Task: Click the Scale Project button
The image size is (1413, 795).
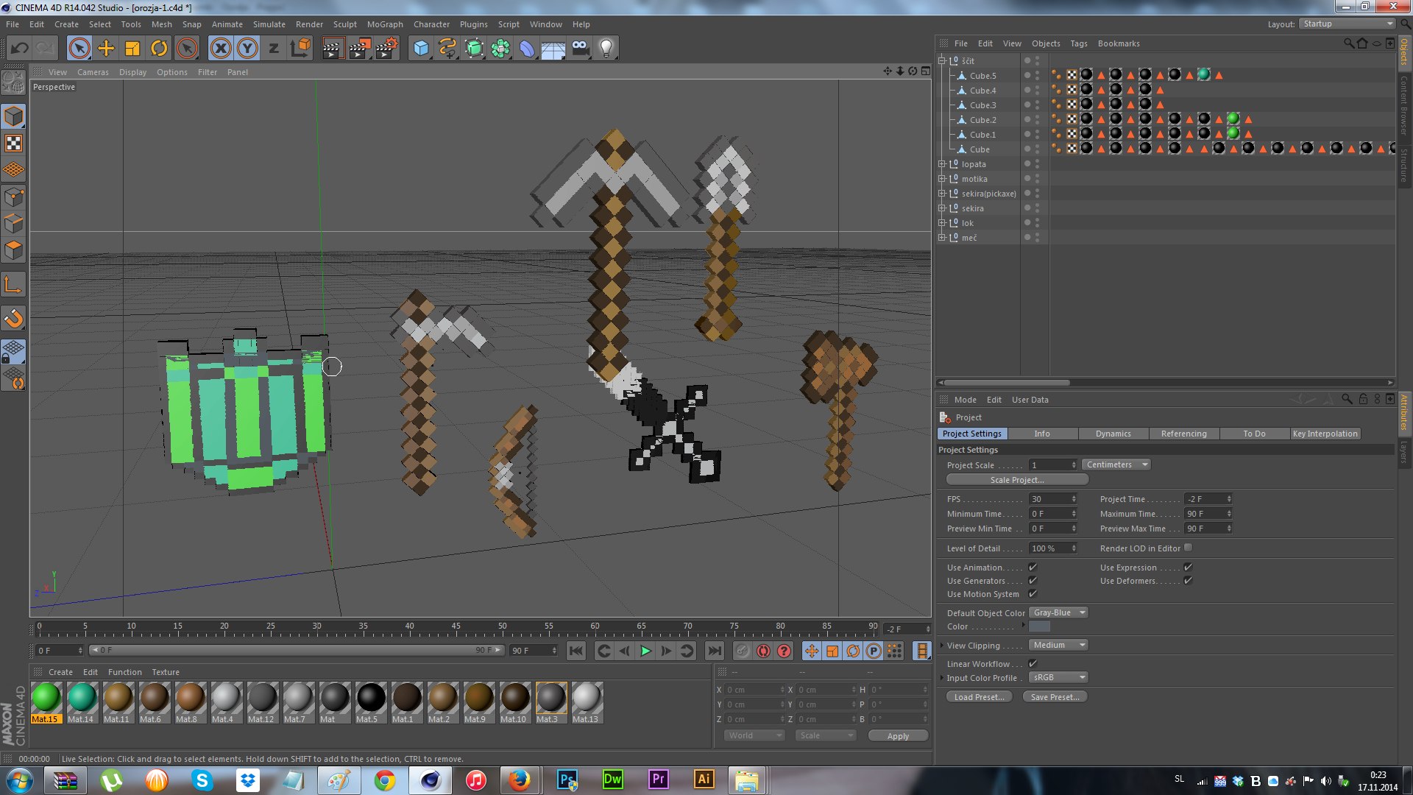Action: tap(1016, 480)
